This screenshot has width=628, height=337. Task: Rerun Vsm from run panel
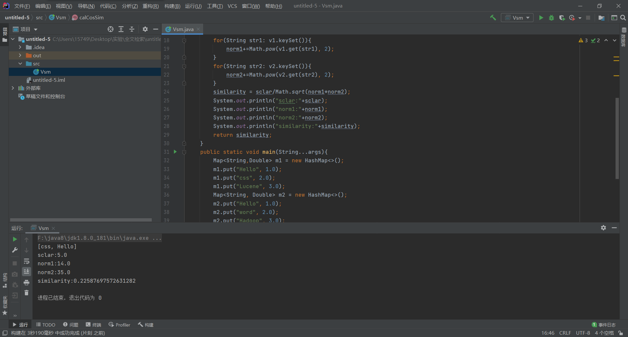[x=15, y=239]
